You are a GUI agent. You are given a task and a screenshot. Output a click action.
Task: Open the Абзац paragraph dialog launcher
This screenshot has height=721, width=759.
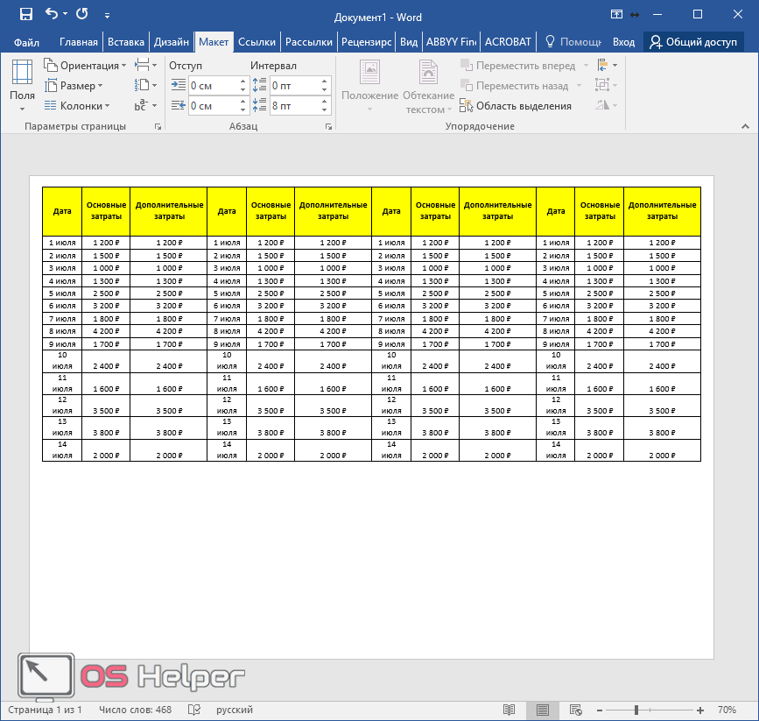pyautogui.click(x=329, y=127)
